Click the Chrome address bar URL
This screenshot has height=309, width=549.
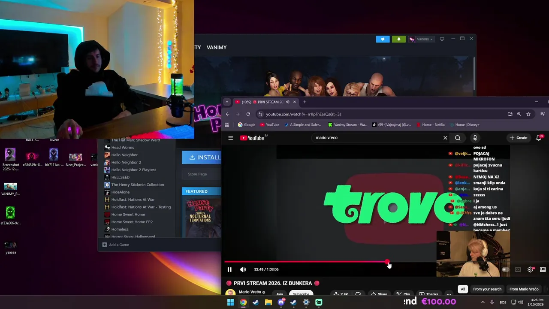(x=304, y=114)
